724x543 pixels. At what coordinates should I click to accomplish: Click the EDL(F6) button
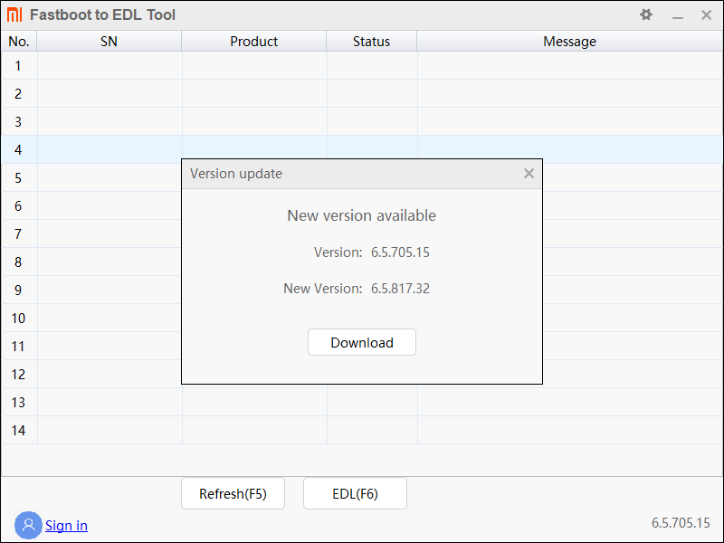(x=355, y=493)
